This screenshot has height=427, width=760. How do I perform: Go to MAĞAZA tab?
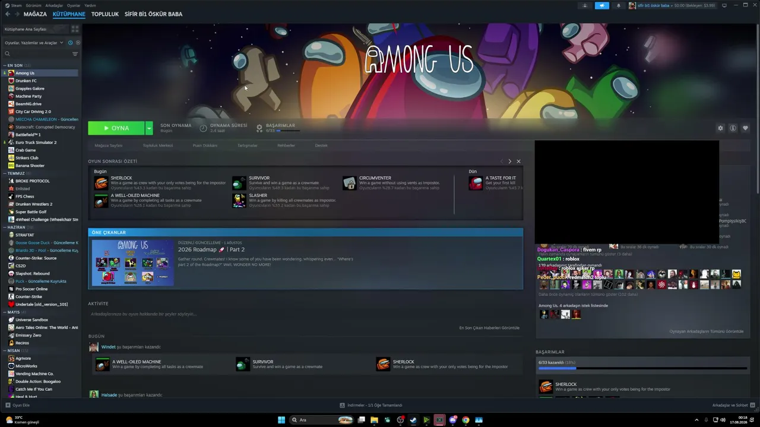tap(35, 14)
